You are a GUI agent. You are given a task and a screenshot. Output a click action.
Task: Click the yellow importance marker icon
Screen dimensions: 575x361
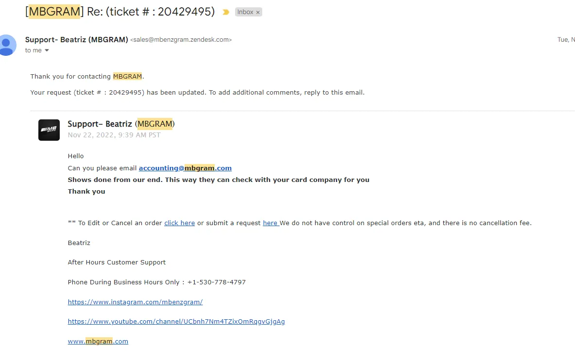click(x=226, y=12)
